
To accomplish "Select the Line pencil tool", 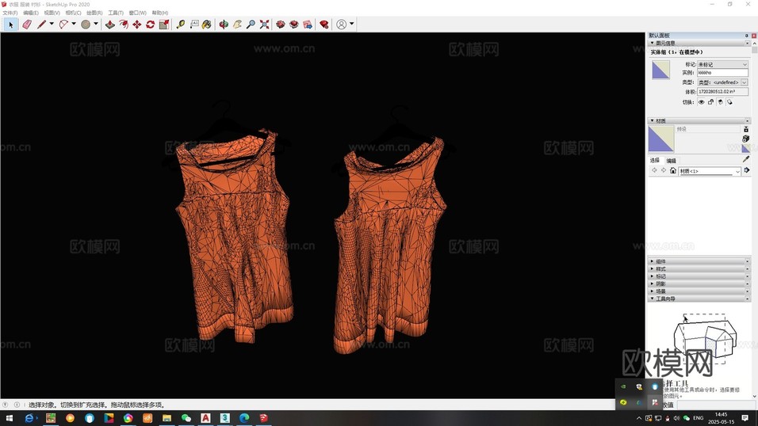I will pos(41,24).
